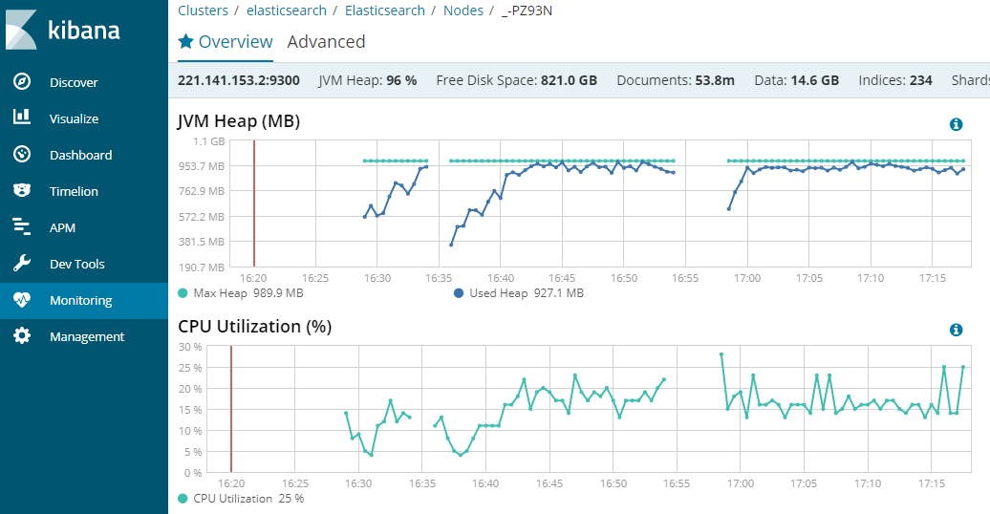Click Indices: 234 status
Image resolution: width=990 pixels, height=514 pixels.
pyautogui.click(x=895, y=80)
